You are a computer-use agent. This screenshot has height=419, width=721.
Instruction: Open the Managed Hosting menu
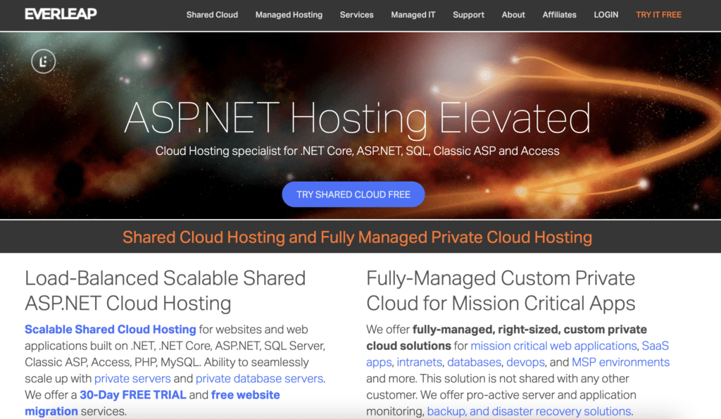(289, 15)
